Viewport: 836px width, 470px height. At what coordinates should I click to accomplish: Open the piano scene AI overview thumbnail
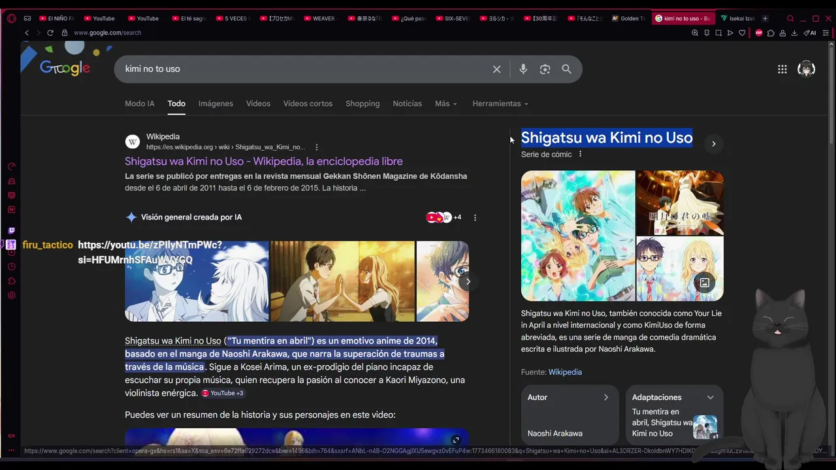click(197, 281)
